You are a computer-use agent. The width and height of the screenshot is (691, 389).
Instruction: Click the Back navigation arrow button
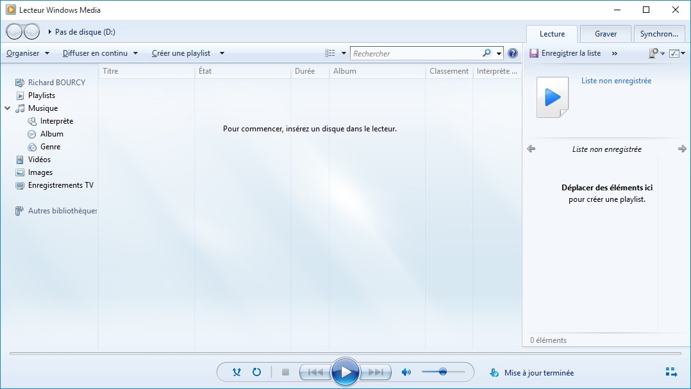[14, 31]
